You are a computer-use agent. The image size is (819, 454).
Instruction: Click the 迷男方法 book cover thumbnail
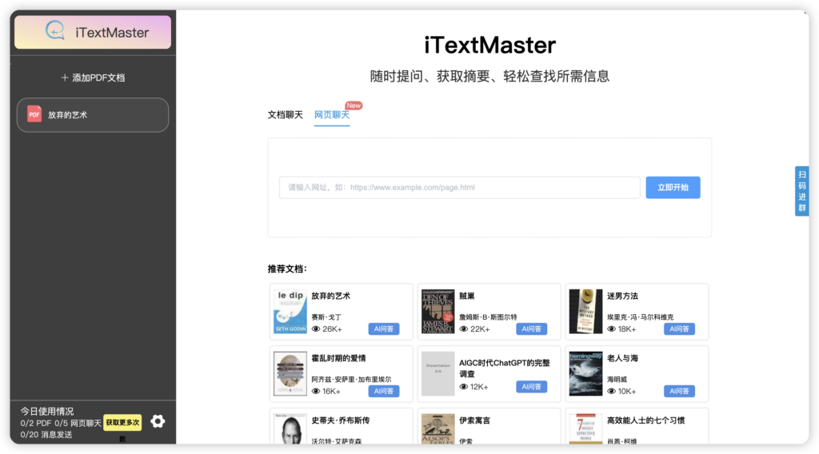585,312
